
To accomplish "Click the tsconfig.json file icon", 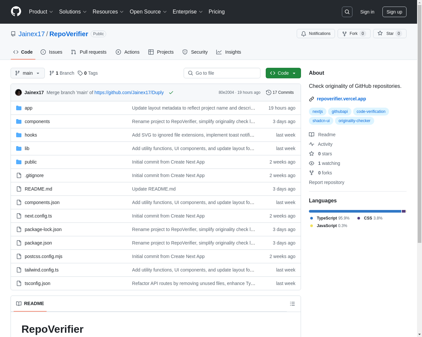I will coord(19,283).
